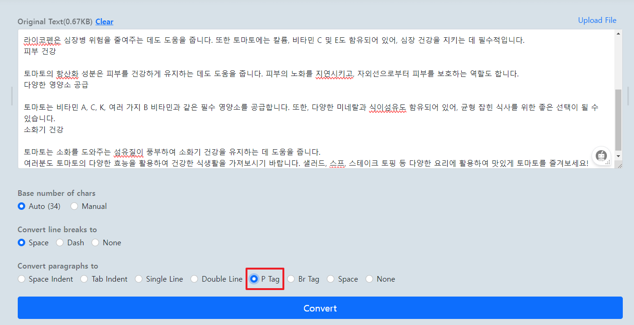Choose Single Line paragraph conversion
This screenshot has width=634, height=325.
point(139,279)
